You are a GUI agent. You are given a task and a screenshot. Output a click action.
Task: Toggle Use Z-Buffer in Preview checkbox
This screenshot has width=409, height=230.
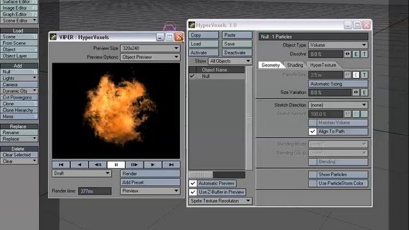[193, 192]
